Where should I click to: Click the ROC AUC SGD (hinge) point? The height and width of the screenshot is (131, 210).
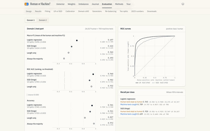[x=90, y=80]
